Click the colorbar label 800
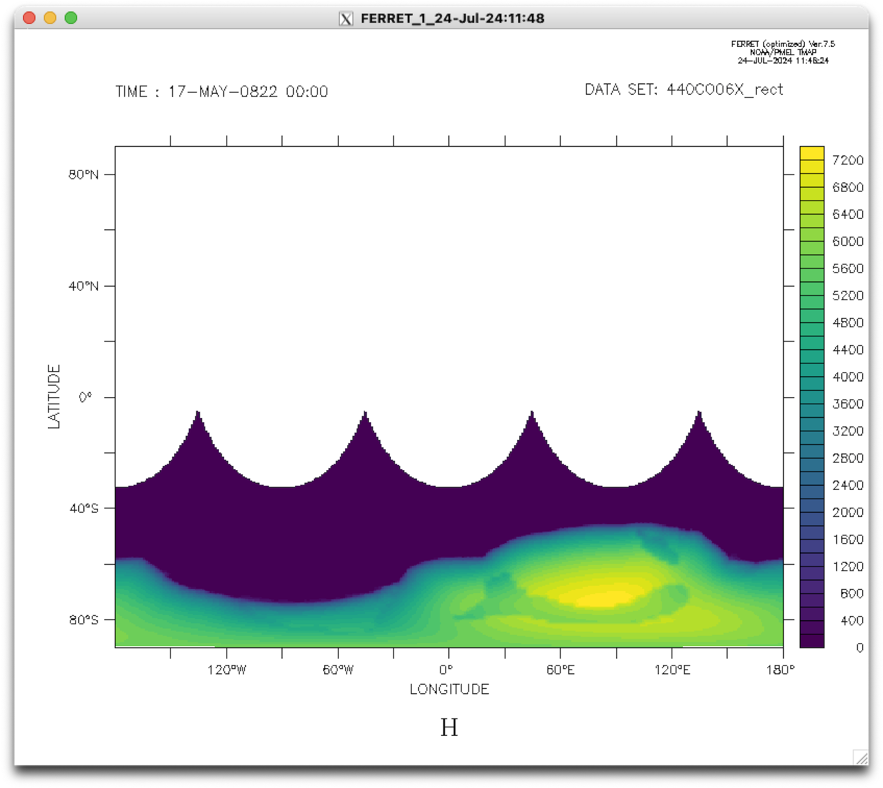 (x=852, y=593)
